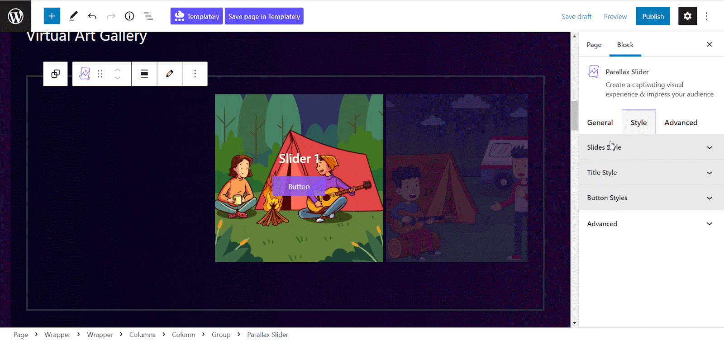Open the top bar Options menu
The width and height of the screenshot is (724, 340).
point(706,16)
